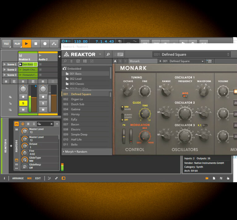The image size is (237, 220).
Task: Select snapshot 002 Organ Lo
Action: coord(85,99)
